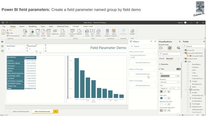Image resolution: width=206 pixels, height=116 pixels.
Task: Collapse the Group By Field Demo table
Action: pos(184,53)
